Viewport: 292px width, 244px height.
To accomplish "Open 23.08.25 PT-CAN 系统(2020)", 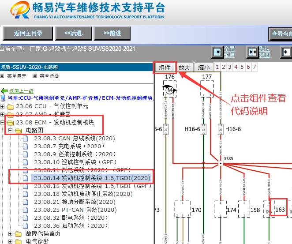I will coord(75,210).
